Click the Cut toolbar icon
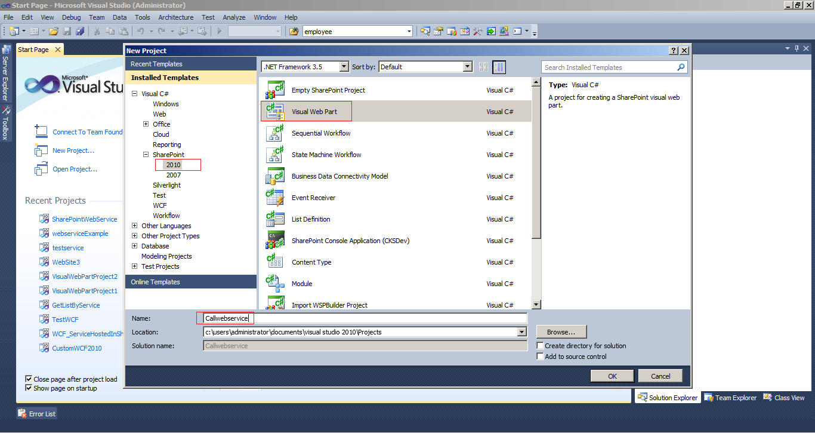This screenshot has width=815, height=433. pos(97,31)
